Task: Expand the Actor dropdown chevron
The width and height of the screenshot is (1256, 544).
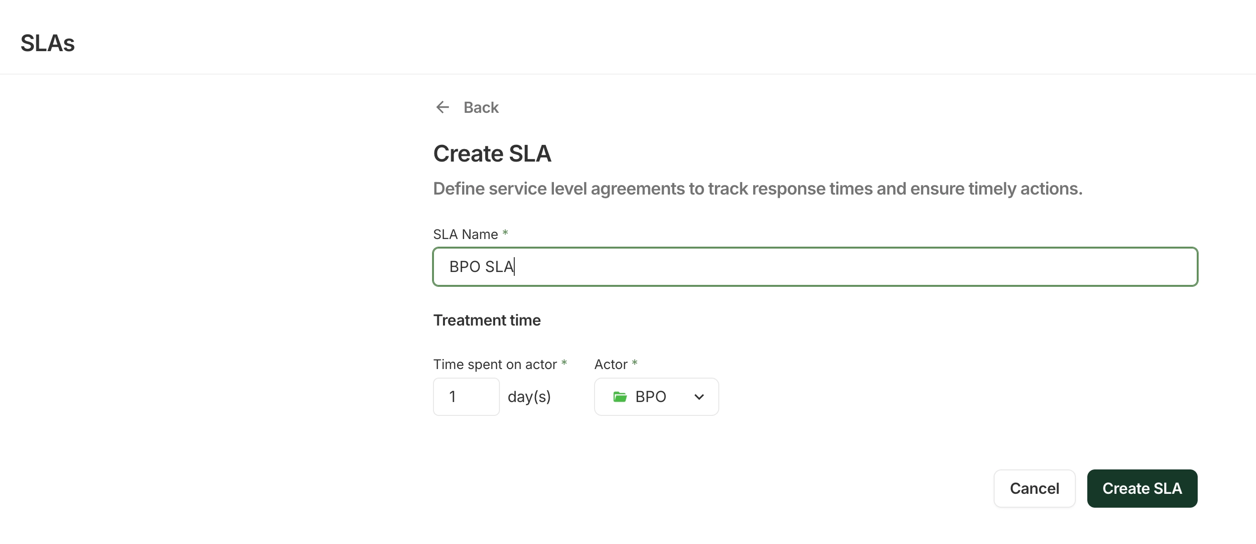Action: point(699,397)
